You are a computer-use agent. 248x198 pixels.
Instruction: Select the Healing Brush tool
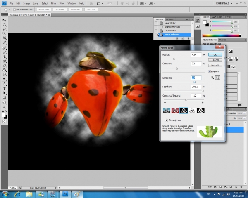pos(5,48)
